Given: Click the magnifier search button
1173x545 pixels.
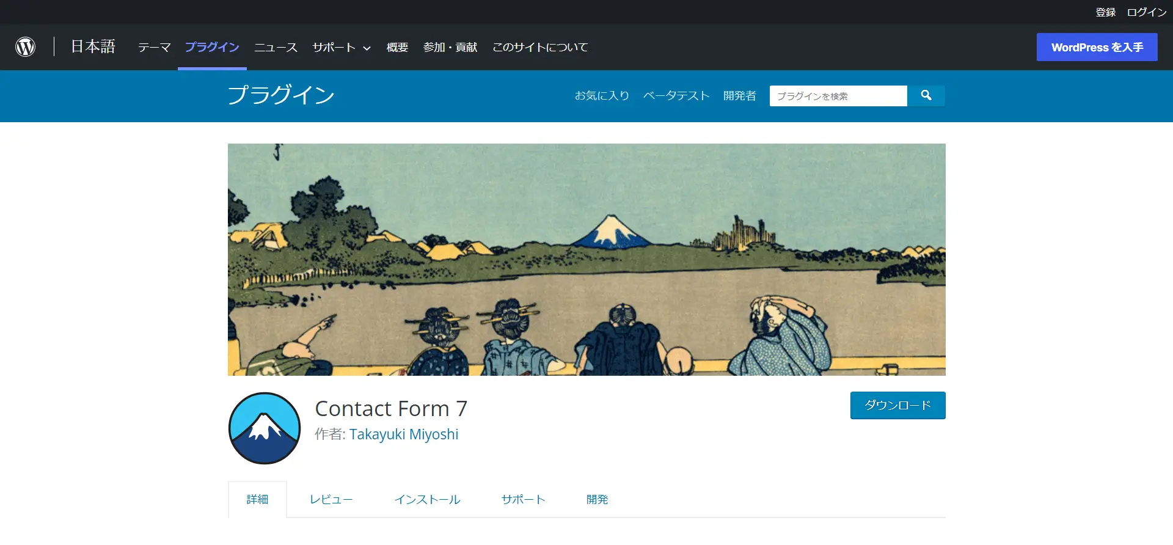Looking at the screenshot, I should click(x=926, y=96).
